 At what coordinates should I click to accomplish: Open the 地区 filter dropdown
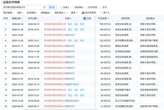click(x=20, y=13)
